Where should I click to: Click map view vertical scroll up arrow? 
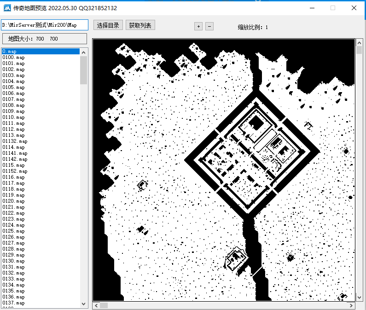click(359, 43)
